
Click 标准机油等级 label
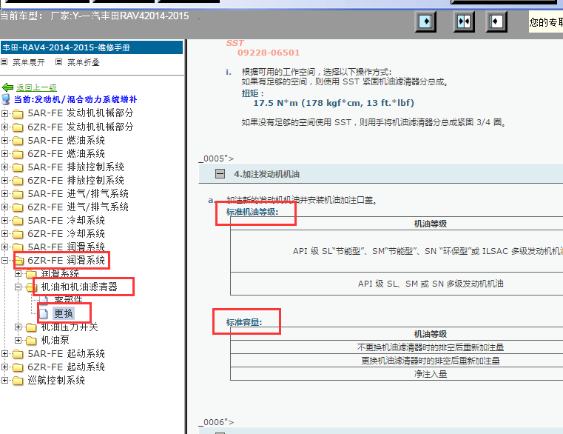(252, 212)
